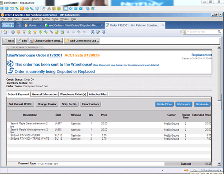This screenshot has width=224, height=174.
Task: Click Add Comment to Log button
Action: click(x=81, y=41)
